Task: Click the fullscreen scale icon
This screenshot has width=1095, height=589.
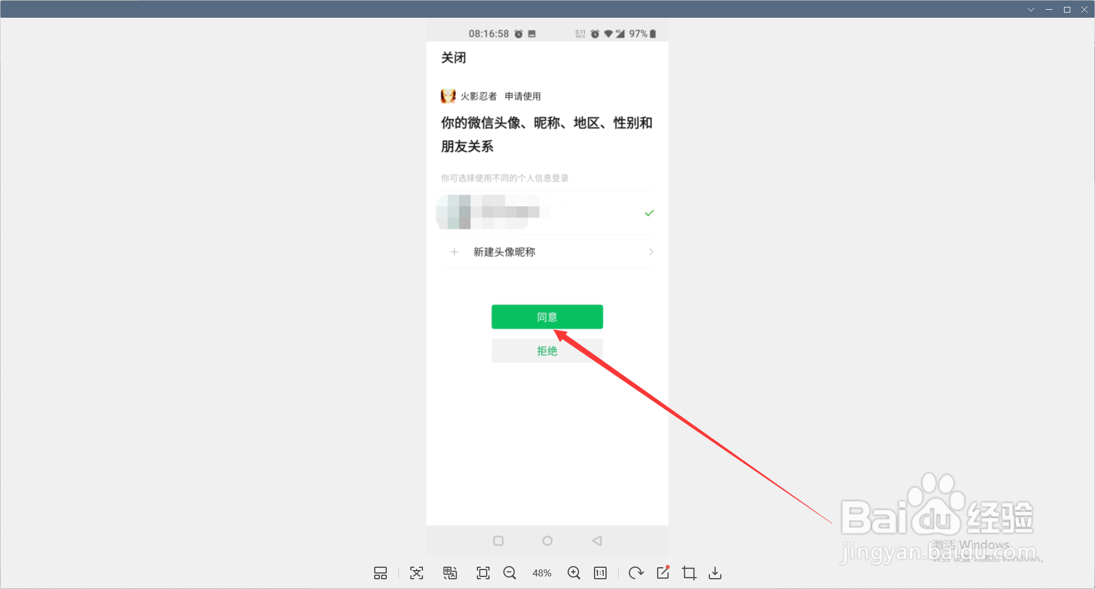Action: (x=416, y=573)
